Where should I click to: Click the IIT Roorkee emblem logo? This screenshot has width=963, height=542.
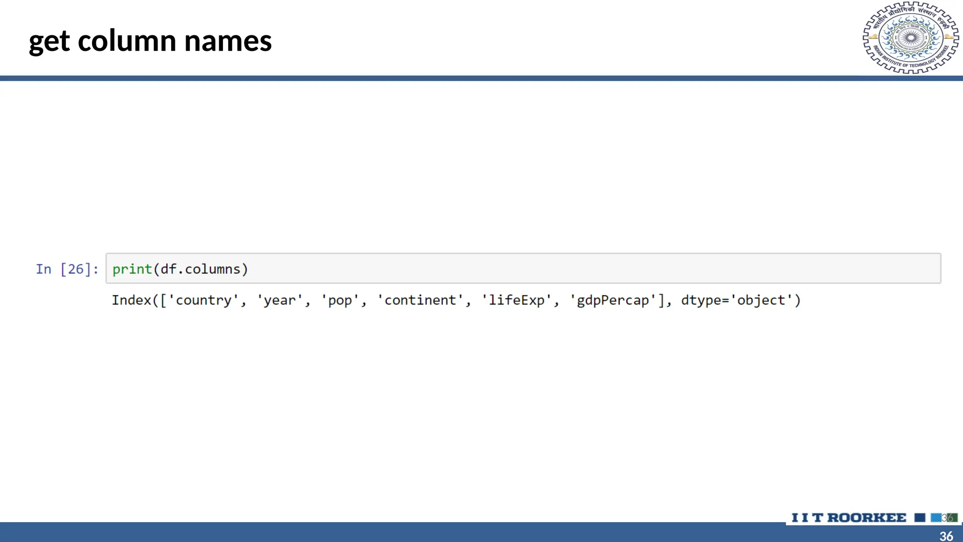910,38
